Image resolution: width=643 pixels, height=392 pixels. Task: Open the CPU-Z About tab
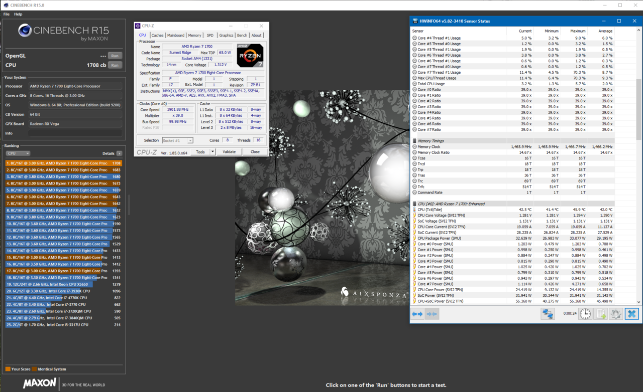coord(257,35)
